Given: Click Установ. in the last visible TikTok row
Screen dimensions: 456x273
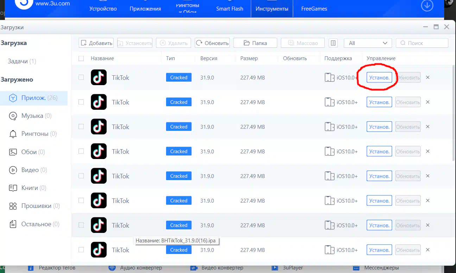Looking at the screenshot, I should (379, 250).
